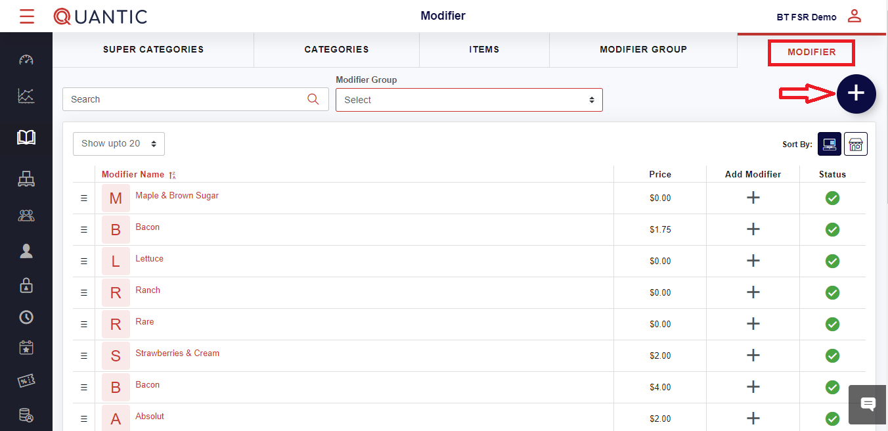888x431 pixels.
Task: Open the hamburger navigation menu
Action: (27, 16)
